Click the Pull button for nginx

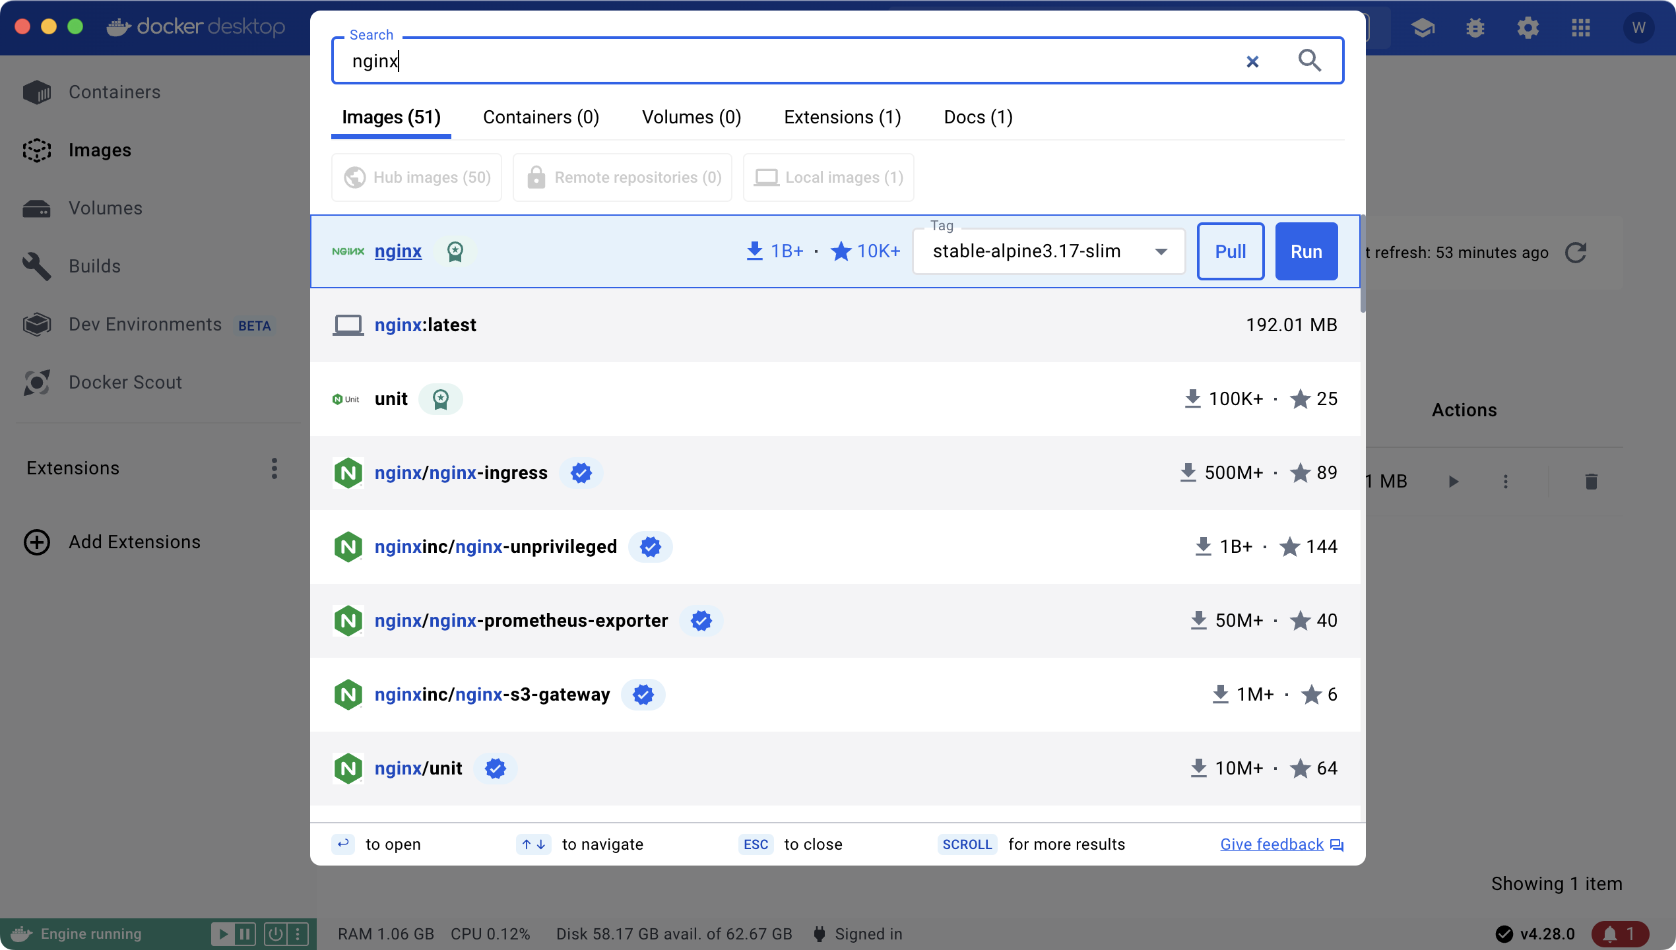[1231, 251]
